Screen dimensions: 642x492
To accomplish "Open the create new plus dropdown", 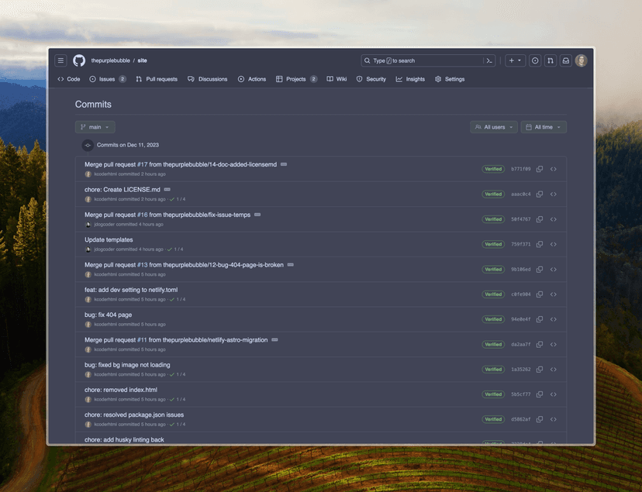I will click(515, 60).
